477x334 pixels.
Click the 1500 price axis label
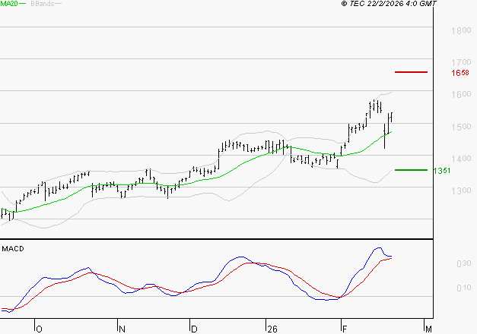tap(461, 127)
